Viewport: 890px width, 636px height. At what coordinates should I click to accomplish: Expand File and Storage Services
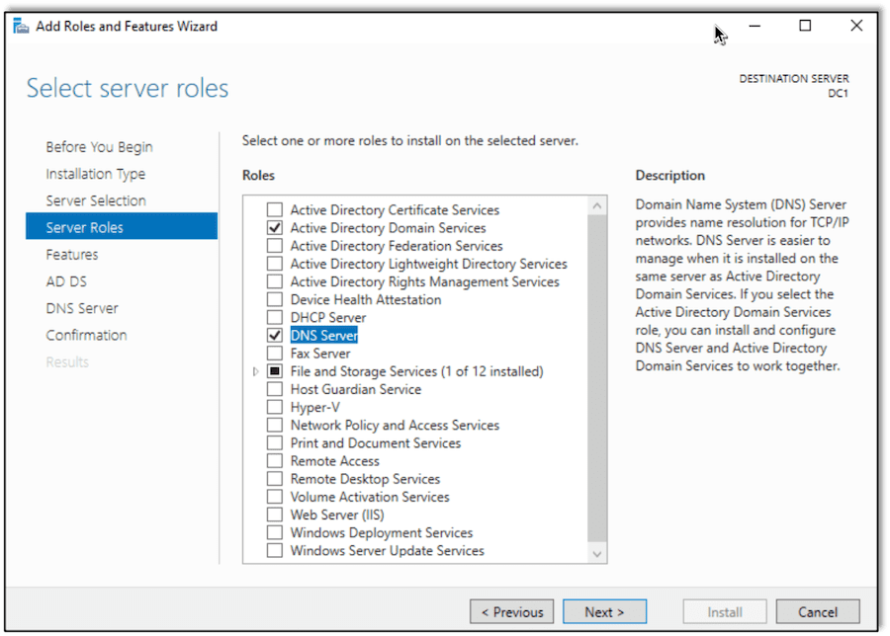point(256,370)
